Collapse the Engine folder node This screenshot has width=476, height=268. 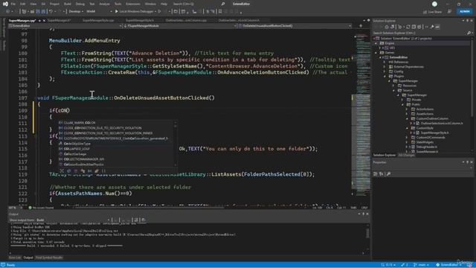click(376, 43)
